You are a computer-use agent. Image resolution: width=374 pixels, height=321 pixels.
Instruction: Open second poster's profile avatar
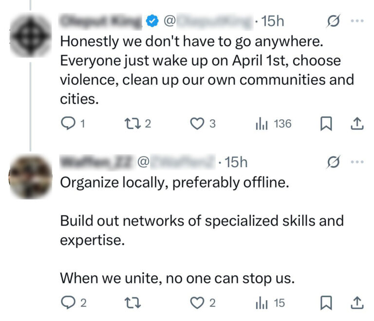pos(31,175)
